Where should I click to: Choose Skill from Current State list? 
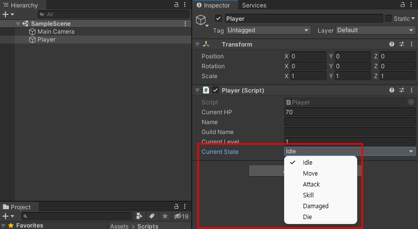coord(321,195)
